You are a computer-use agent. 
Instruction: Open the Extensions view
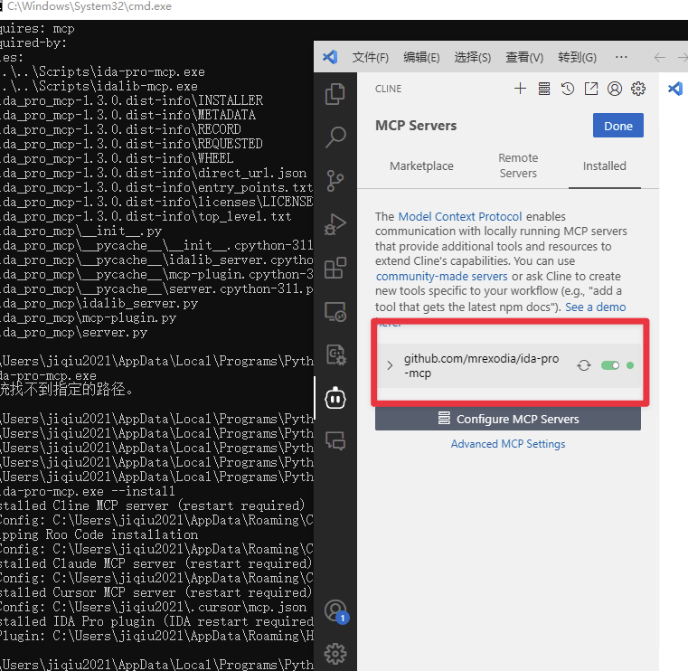click(x=335, y=268)
